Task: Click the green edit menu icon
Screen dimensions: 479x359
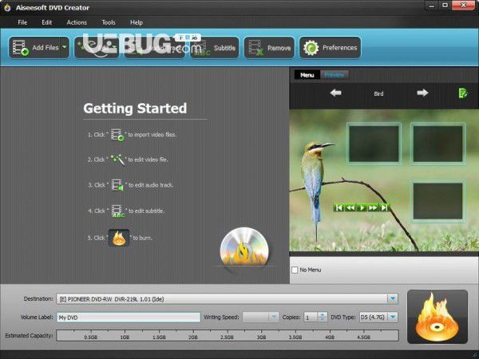Action: pos(462,93)
